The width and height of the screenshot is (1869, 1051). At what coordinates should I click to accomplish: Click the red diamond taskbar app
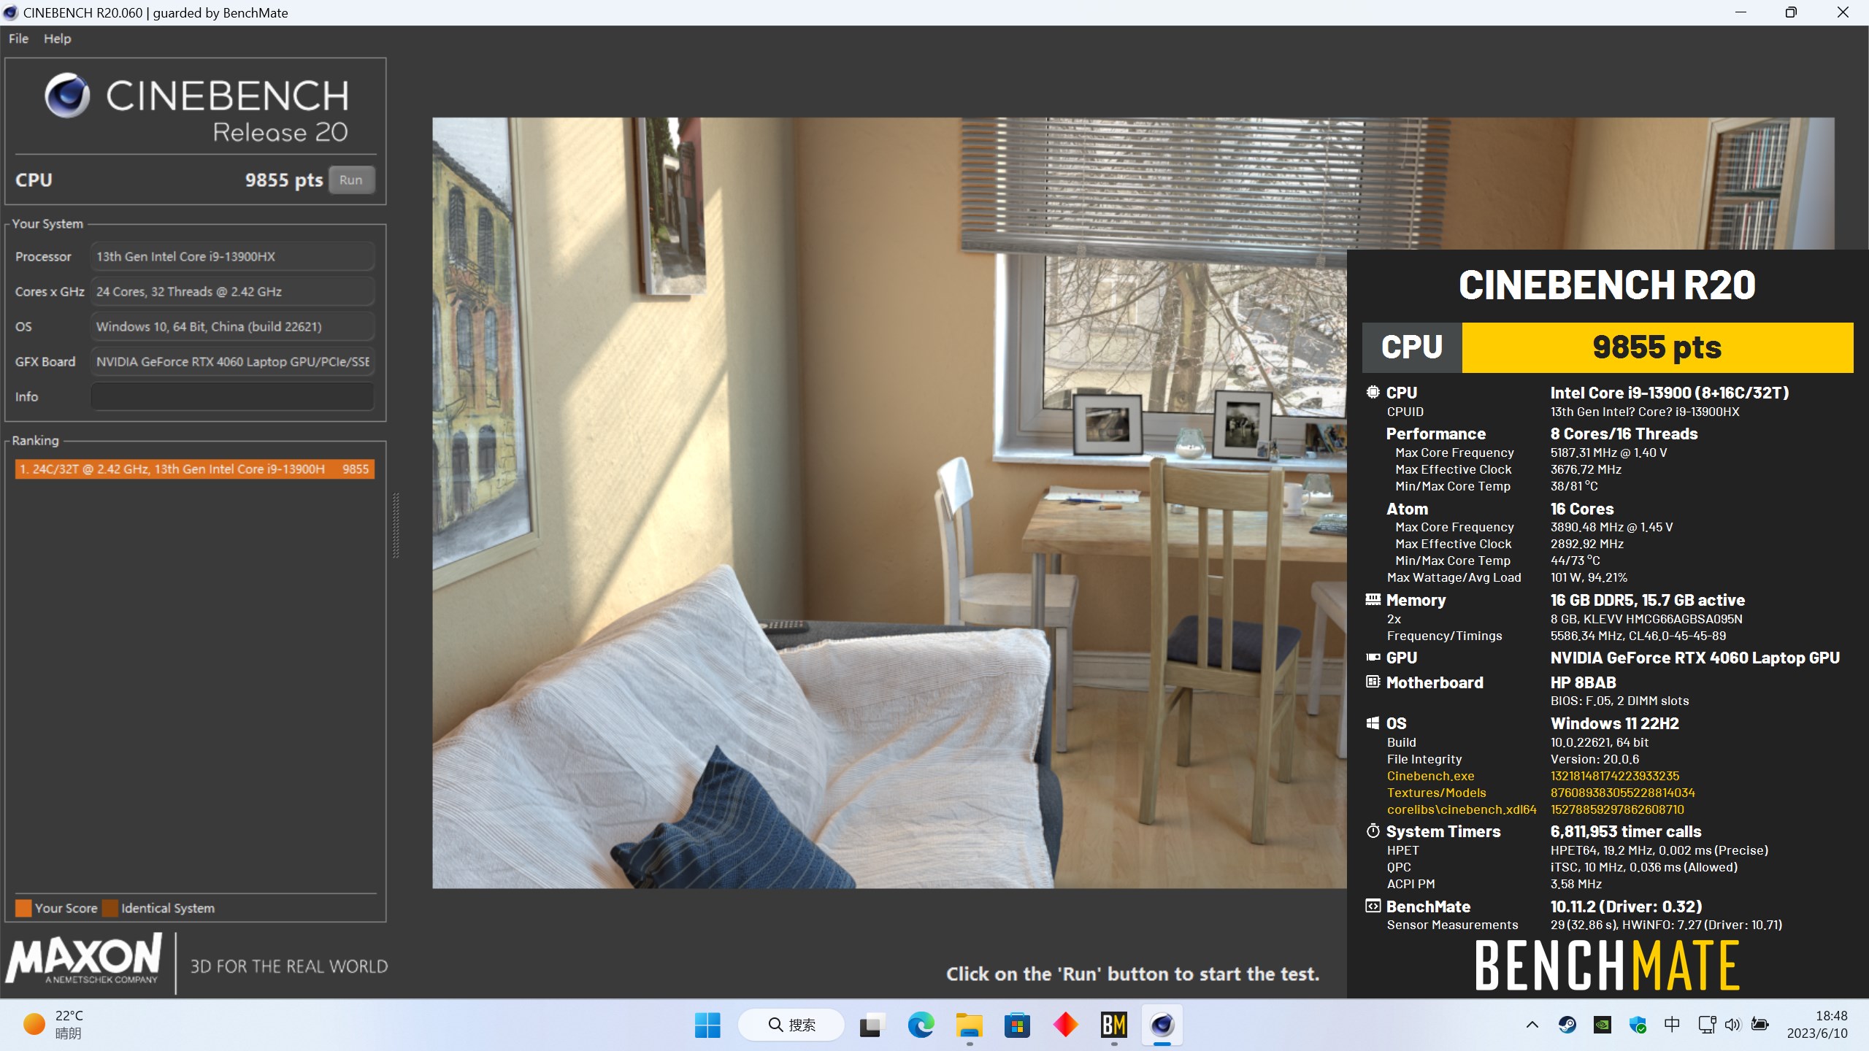tap(1065, 1025)
